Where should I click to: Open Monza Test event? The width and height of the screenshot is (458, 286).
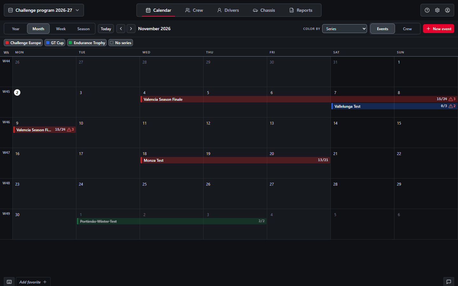[x=235, y=160]
